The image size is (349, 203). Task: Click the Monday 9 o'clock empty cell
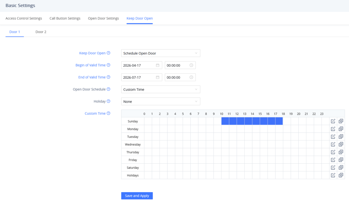pyautogui.click(x=217, y=129)
